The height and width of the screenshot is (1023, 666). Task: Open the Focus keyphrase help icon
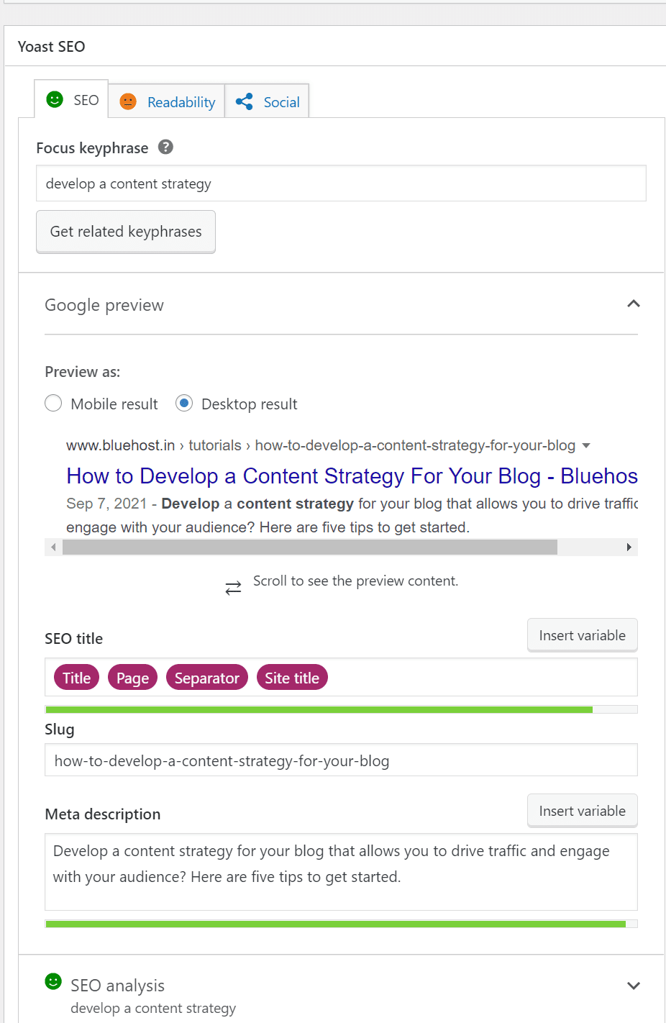click(x=165, y=147)
